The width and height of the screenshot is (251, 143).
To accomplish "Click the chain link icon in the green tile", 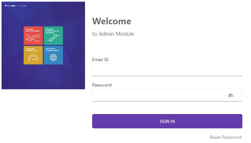I will click(53, 38).
